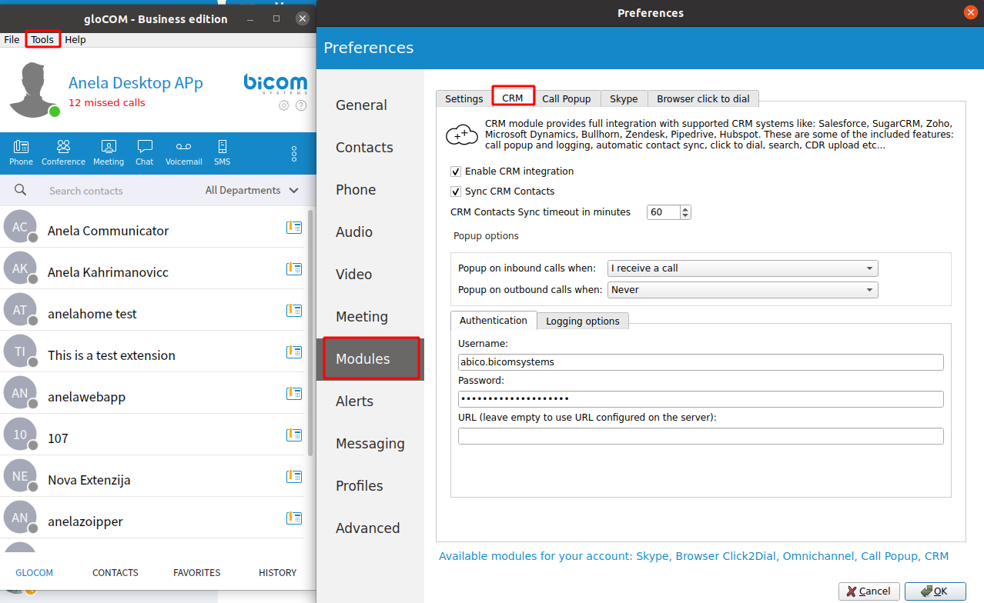Select the Logging options tab

(583, 321)
